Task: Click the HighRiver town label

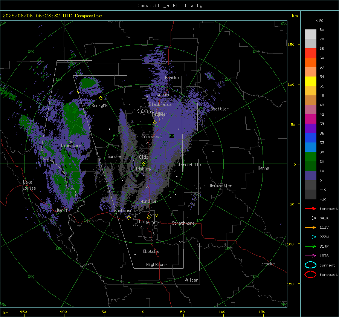Action: (x=156, y=265)
